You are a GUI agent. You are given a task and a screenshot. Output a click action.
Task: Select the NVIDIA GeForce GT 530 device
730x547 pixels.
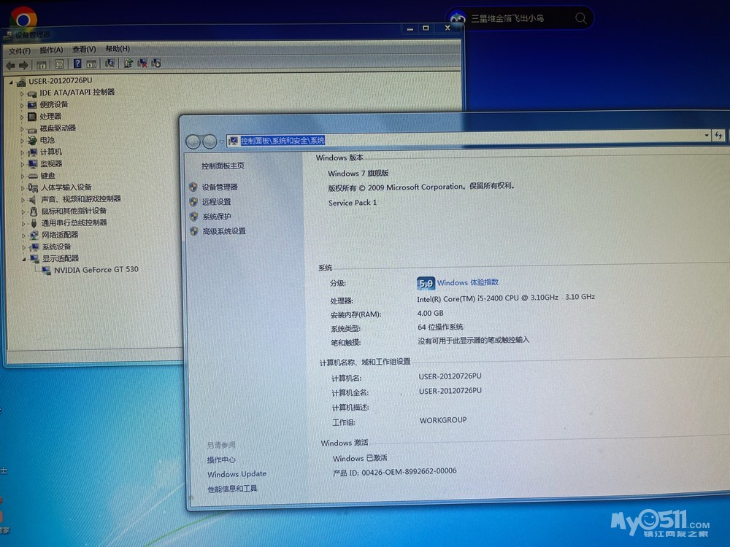point(96,270)
